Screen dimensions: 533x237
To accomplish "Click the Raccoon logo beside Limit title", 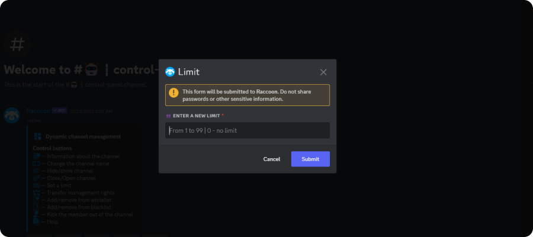I will coord(170,72).
